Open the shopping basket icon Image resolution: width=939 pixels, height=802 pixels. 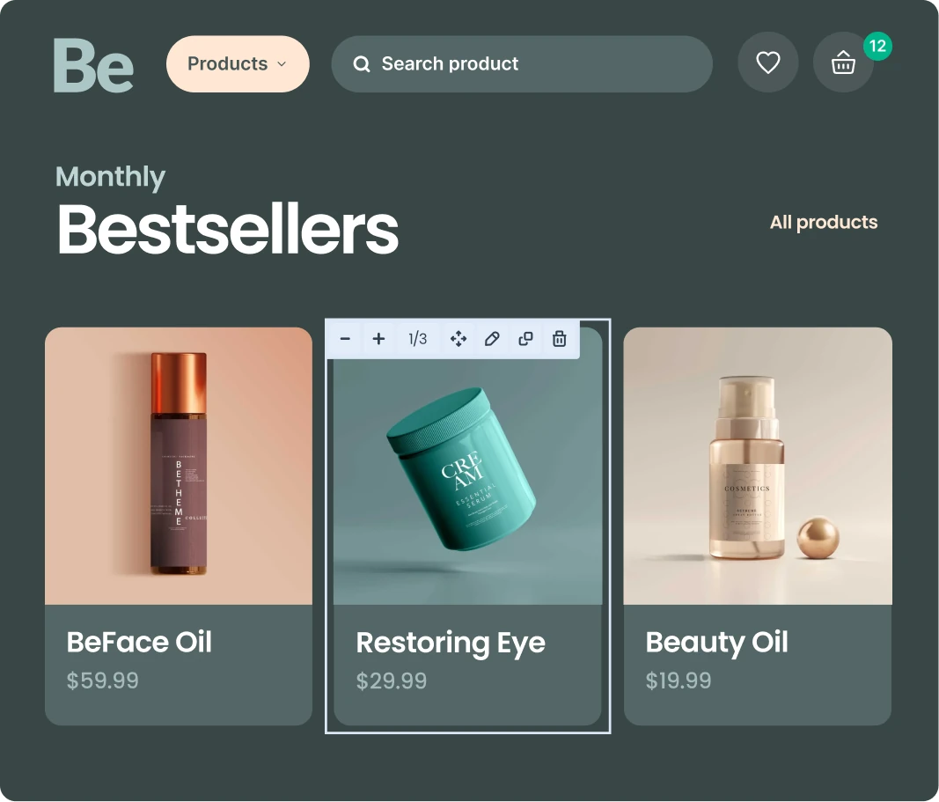[843, 63]
